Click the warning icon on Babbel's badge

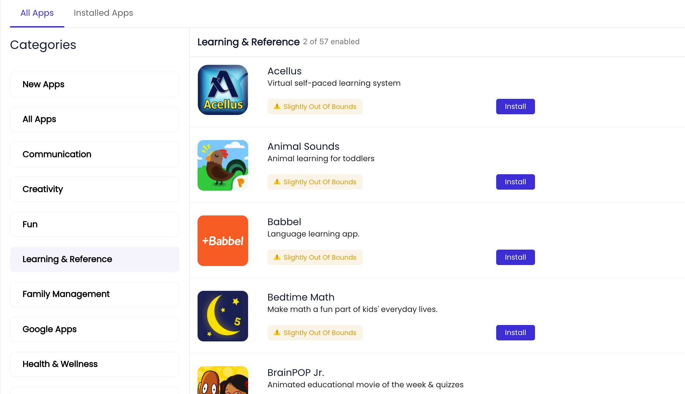coord(277,257)
